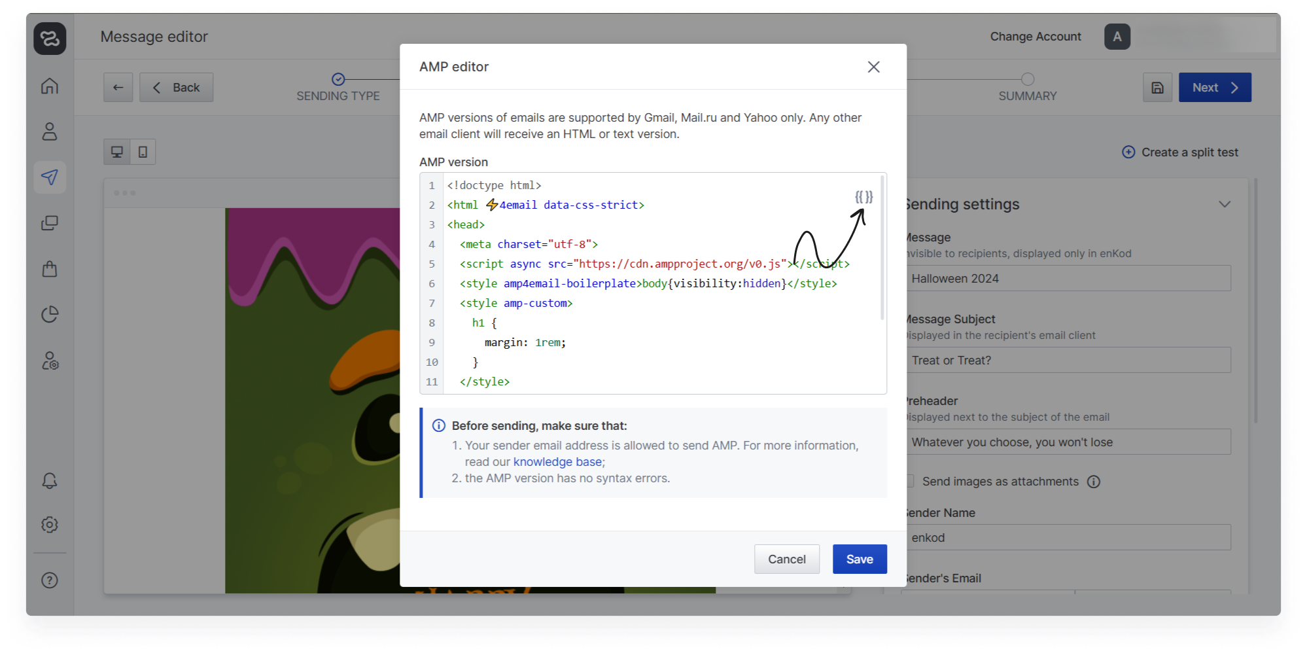
Task: Click the 'margin: 1rem;' code line
Action: point(525,342)
